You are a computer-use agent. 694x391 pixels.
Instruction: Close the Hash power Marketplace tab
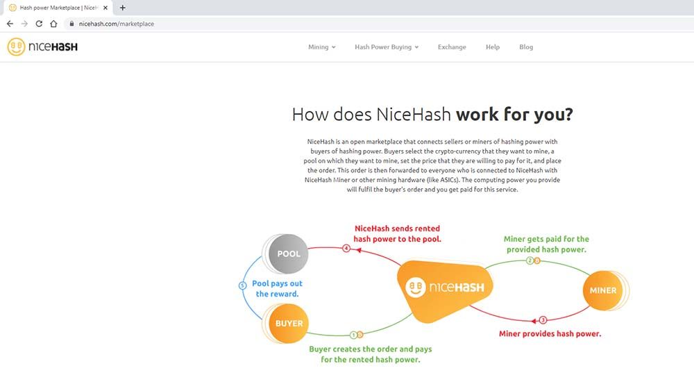click(x=105, y=8)
